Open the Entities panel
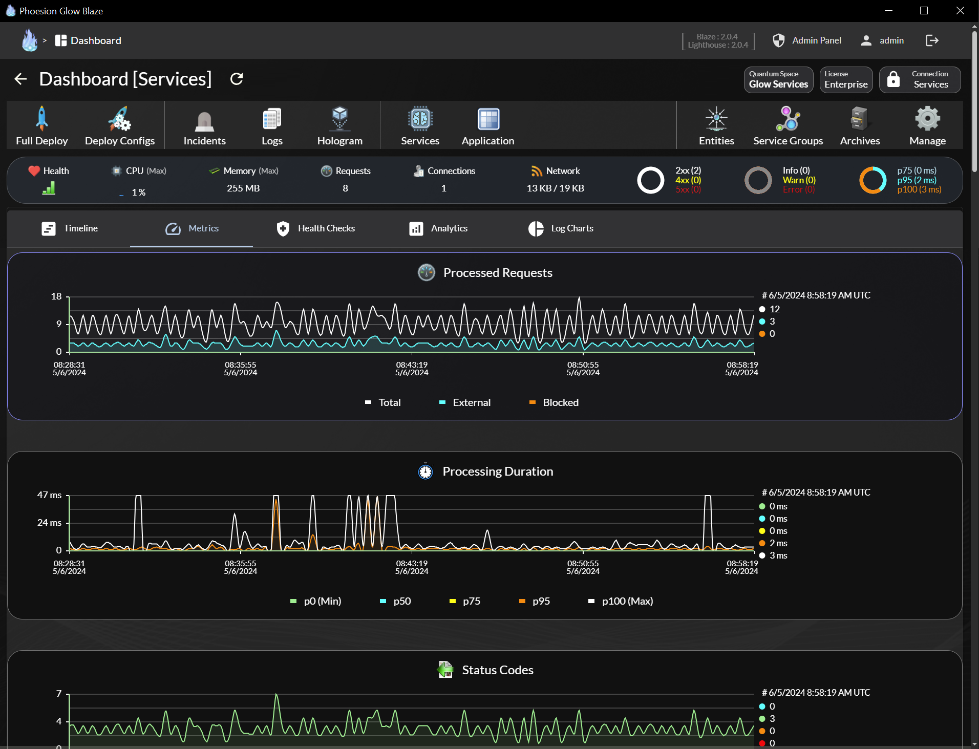 point(716,125)
